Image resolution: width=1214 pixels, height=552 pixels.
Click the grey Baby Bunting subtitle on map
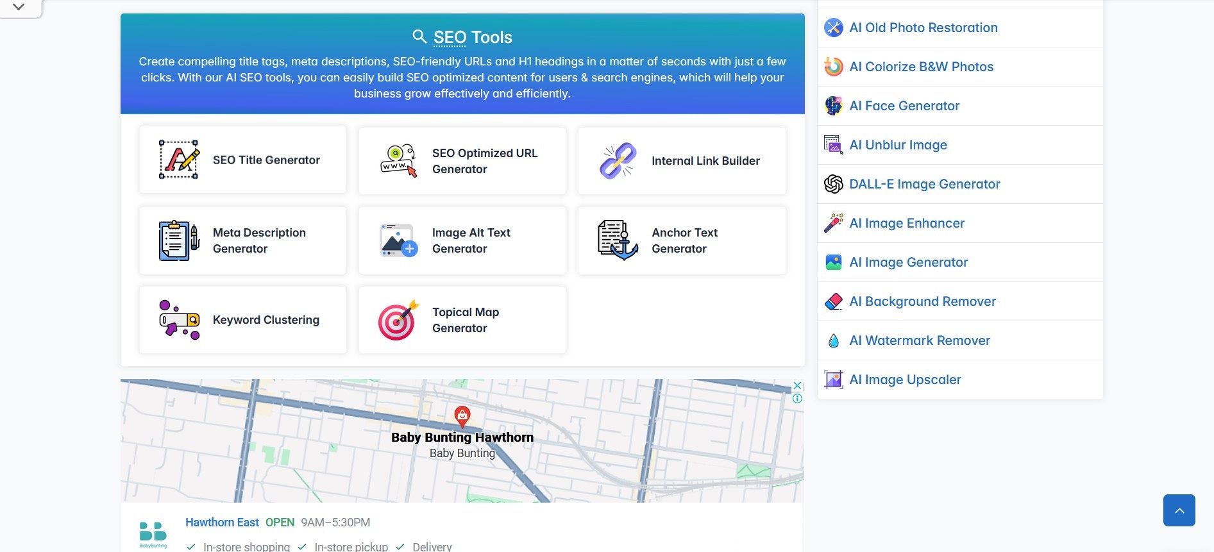click(x=462, y=453)
